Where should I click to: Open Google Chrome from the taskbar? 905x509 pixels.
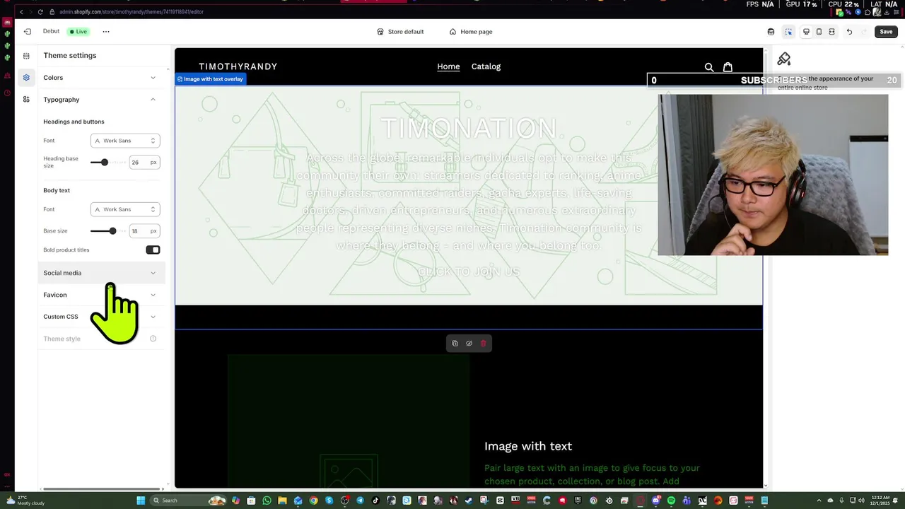pyautogui.click(x=313, y=501)
